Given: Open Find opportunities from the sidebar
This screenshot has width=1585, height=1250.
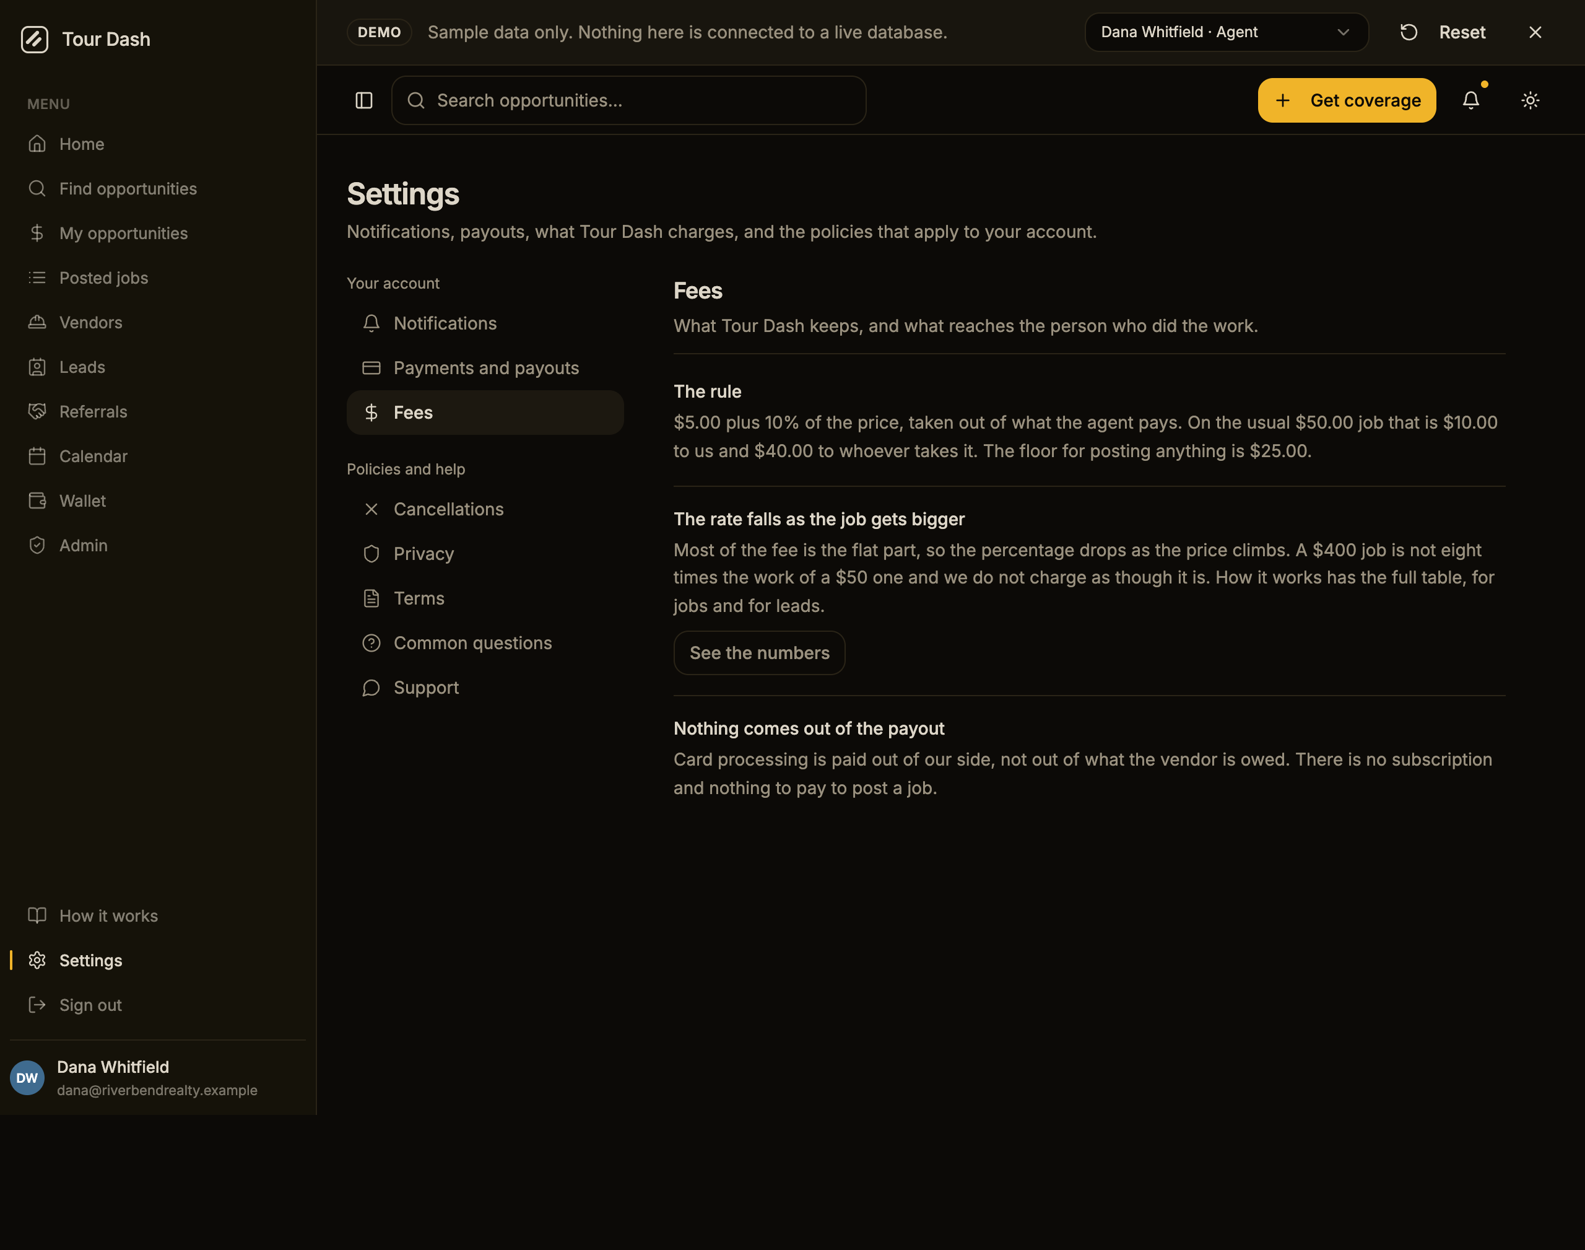Looking at the screenshot, I should (157, 189).
